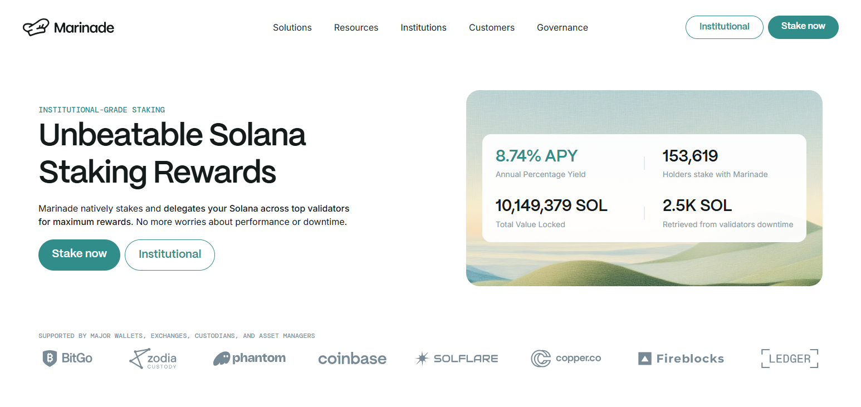Image resolution: width=861 pixels, height=407 pixels.
Task: Click the Institutional button in header
Action: [x=724, y=27]
